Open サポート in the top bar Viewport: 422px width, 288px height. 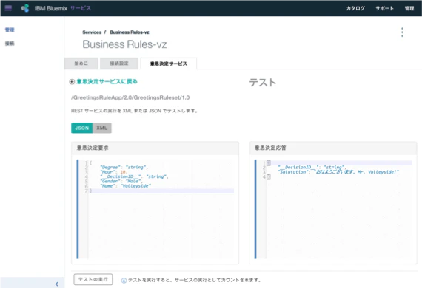[384, 8]
